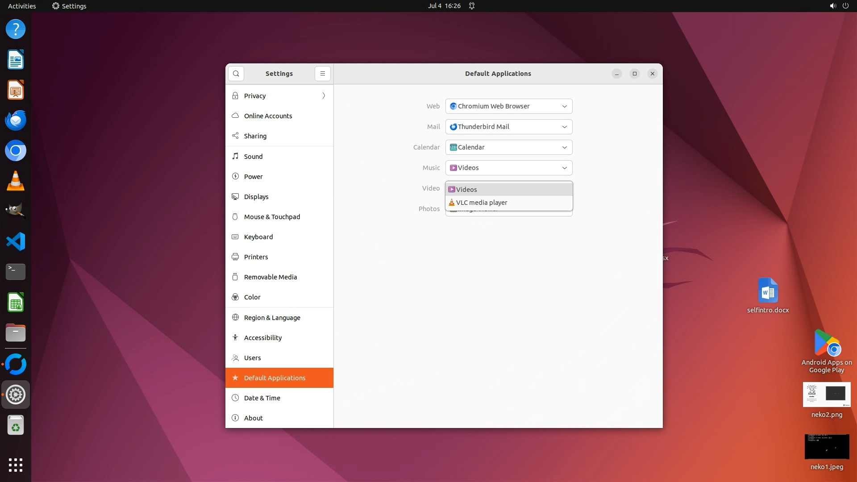The width and height of the screenshot is (857, 482).
Task: Show all applications grid
Action: pyautogui.click(x=16, y=465)
